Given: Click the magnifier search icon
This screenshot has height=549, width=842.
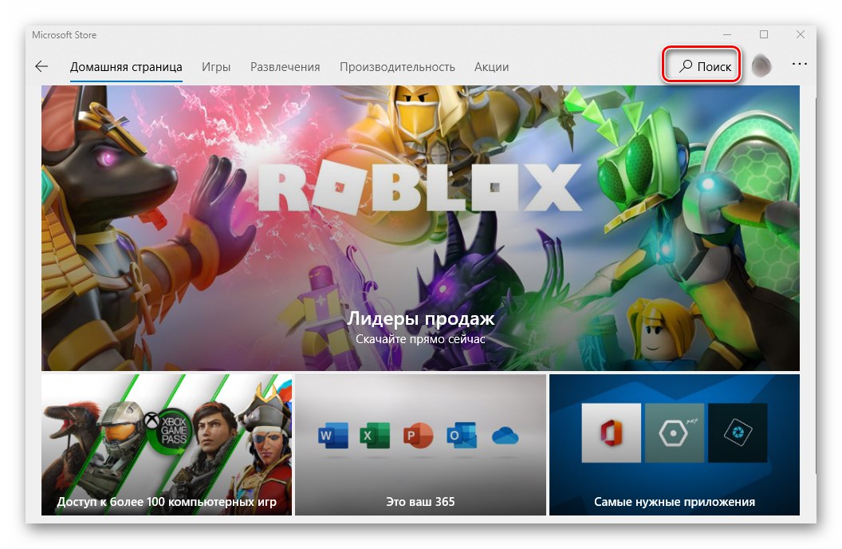Looking at the screenshot, I should pyautogui.click(x=686, y=66).
